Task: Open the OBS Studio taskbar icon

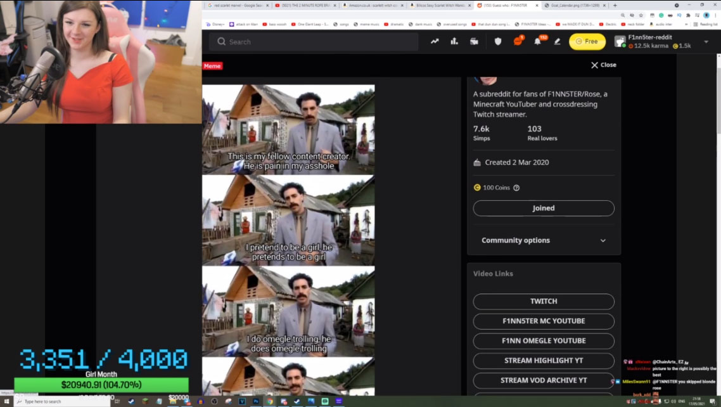Action: pyautogui.click(x=214, y=401)
